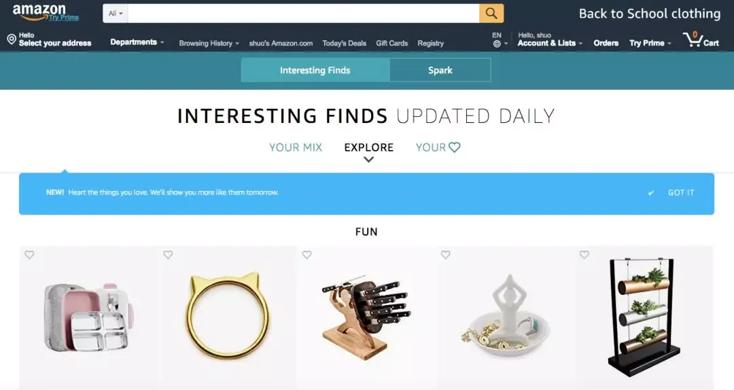This screenshot has height=390, width=734.
Task: Click the Amazon logo
Action: [46, 13]
